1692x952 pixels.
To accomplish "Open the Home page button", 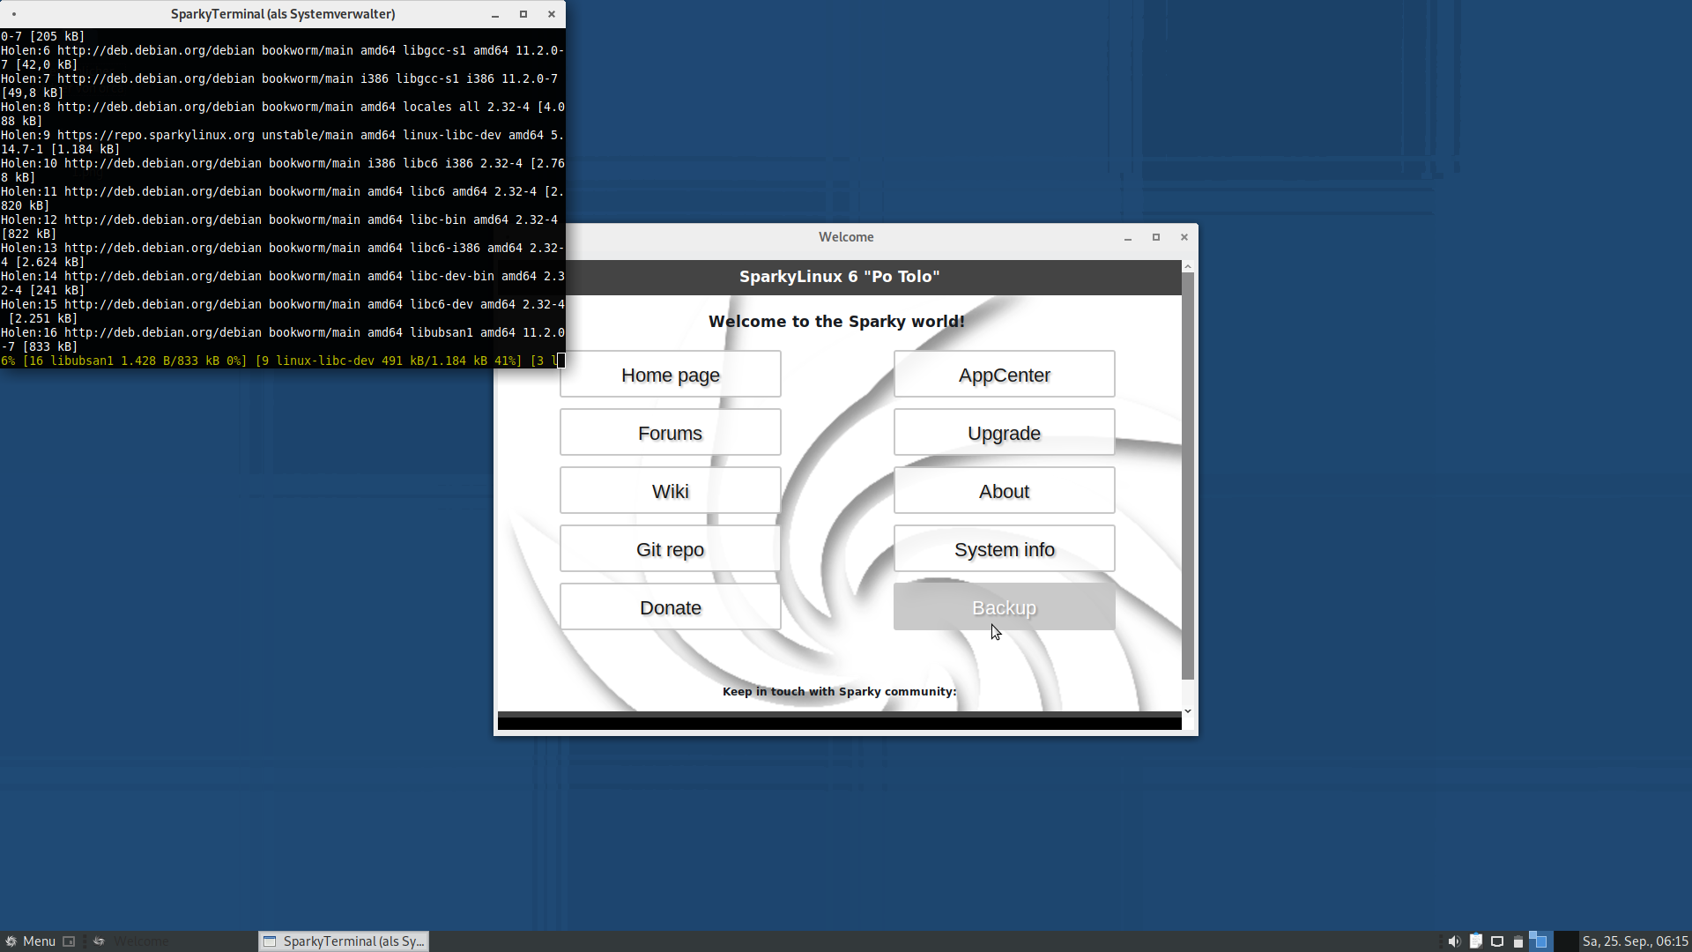I will click(x=670, y=374).
